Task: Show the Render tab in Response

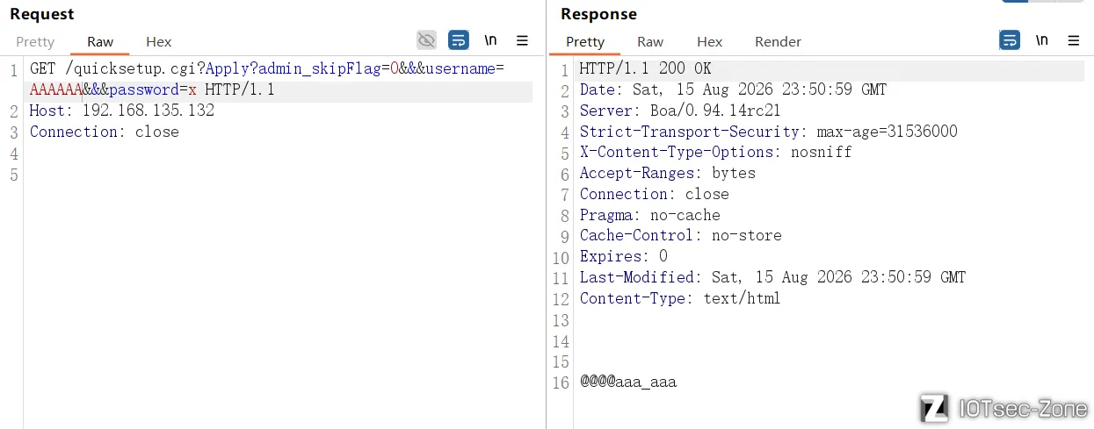Action: point(778,41)
